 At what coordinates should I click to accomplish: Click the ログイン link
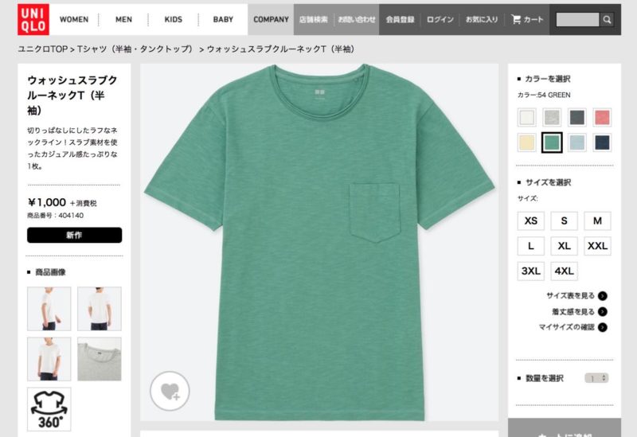click(x=440, y=19)
